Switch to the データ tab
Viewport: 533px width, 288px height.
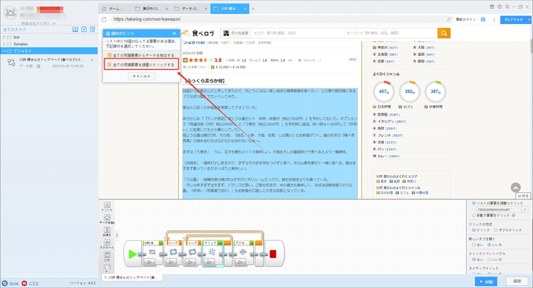pyautogui.click(x=191, y=9)
